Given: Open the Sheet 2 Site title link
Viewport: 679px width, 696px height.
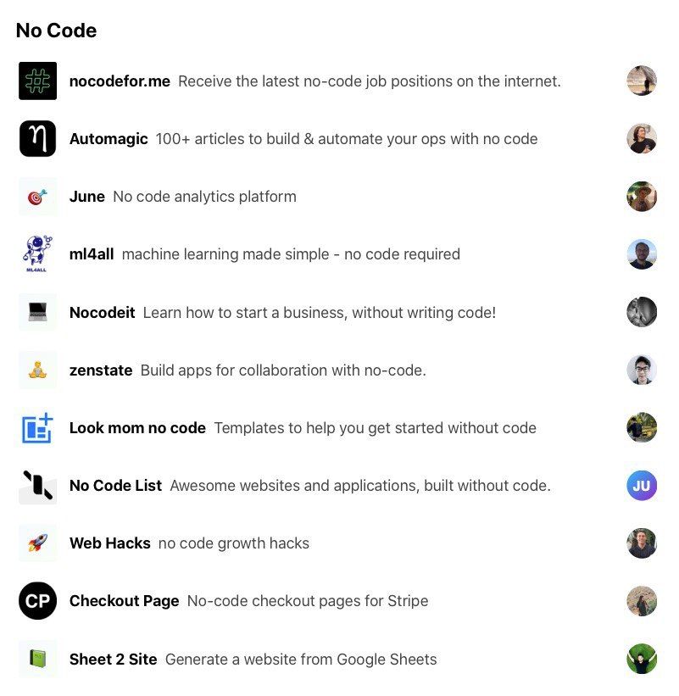Looking at the screenshot, I should [113, 660].
